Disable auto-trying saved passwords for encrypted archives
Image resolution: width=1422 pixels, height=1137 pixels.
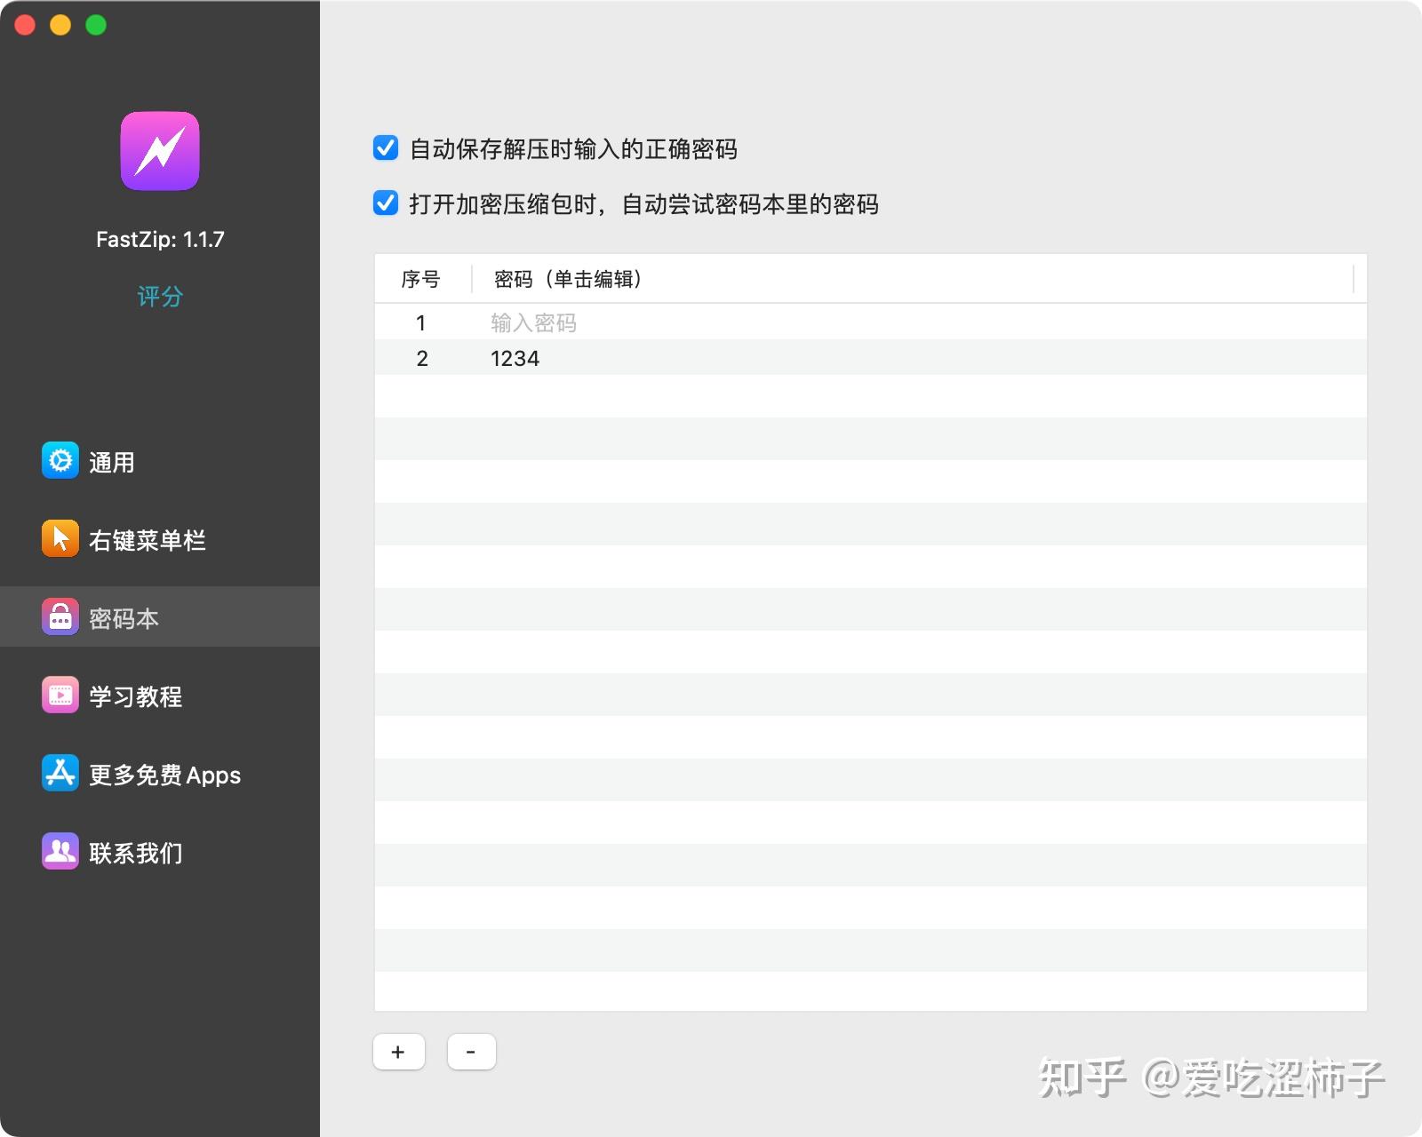pos(385,203)
